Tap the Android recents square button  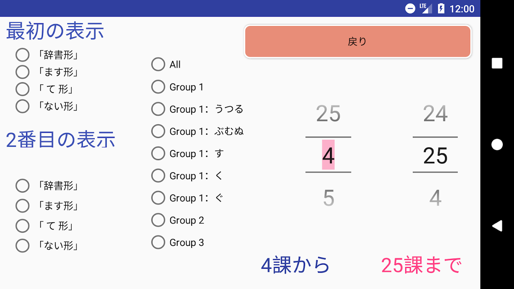tap(497, 63)
